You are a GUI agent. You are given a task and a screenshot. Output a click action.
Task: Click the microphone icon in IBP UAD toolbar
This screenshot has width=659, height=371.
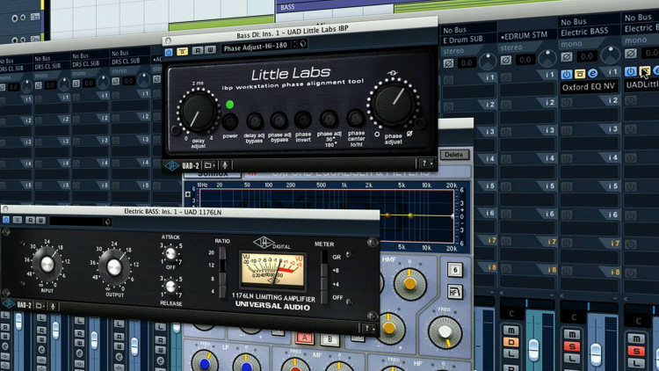(x=225, y=165)
